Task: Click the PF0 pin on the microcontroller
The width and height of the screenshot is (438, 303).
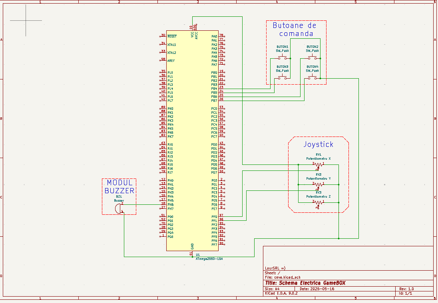Action: 214,216
